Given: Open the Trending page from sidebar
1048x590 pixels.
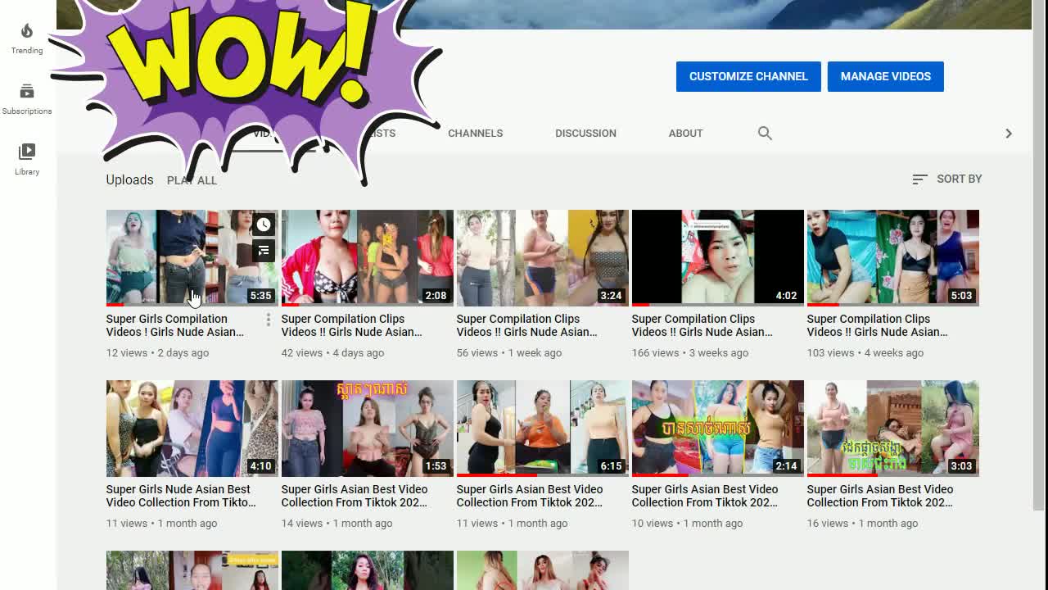Looking at the screenshot, I should (x=27, y=39).
